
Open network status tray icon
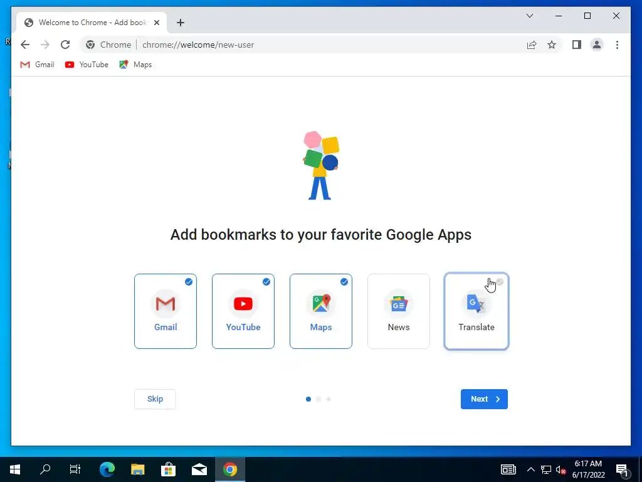coord(546,469)
